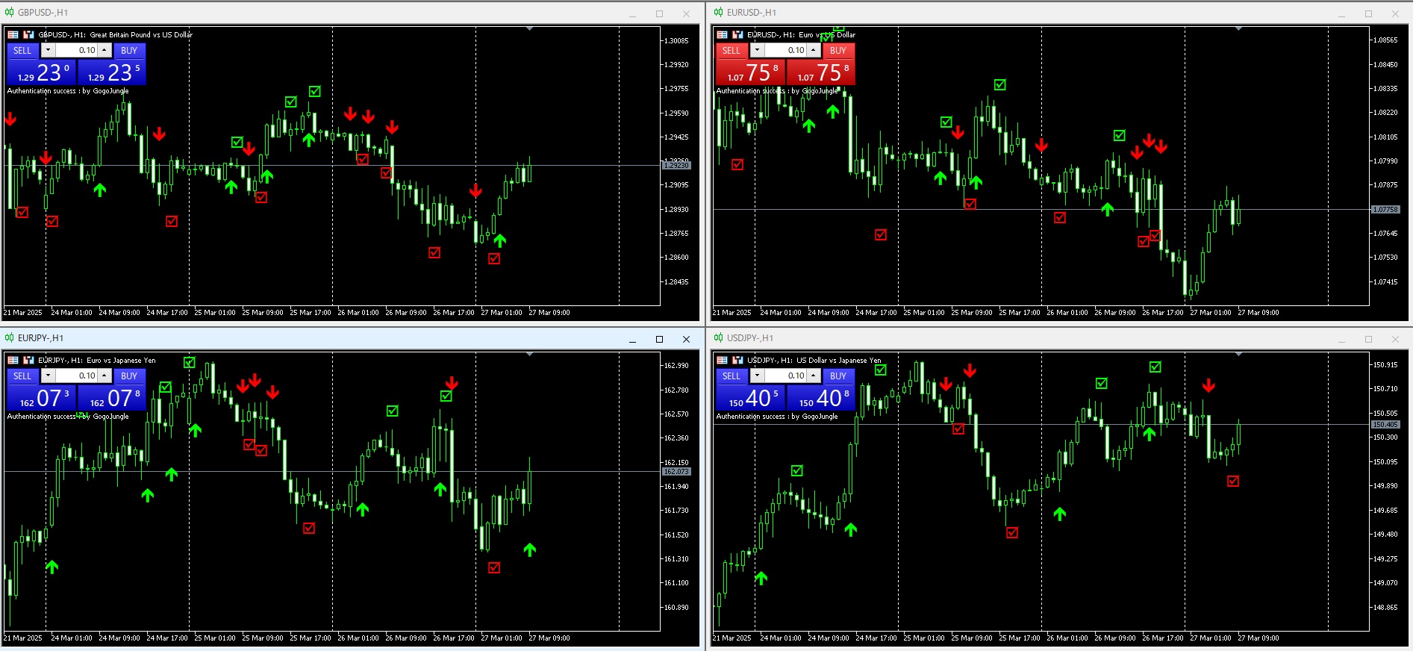1413x651 pixels.
Task: Click the chart shift triangle marker on GBPUSD chart
Action: (x=529, y=28)
